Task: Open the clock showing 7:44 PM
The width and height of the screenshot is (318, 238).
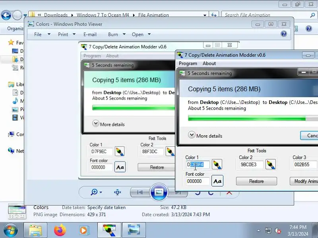Action: click(298, 230)
